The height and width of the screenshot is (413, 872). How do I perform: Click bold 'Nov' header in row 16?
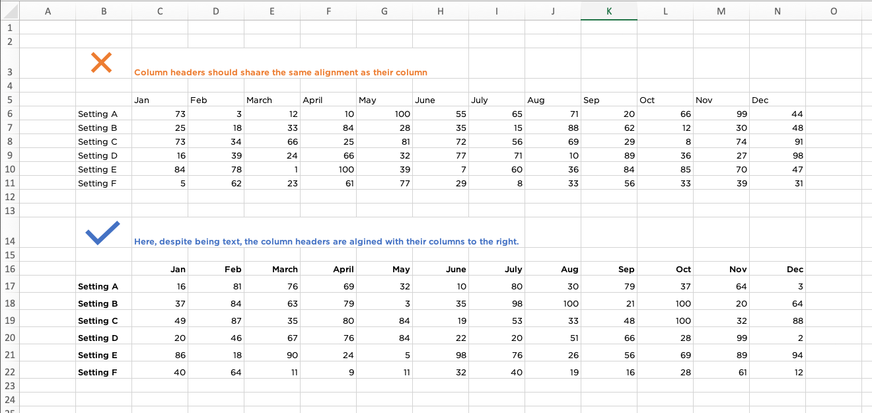click(738, 270)
